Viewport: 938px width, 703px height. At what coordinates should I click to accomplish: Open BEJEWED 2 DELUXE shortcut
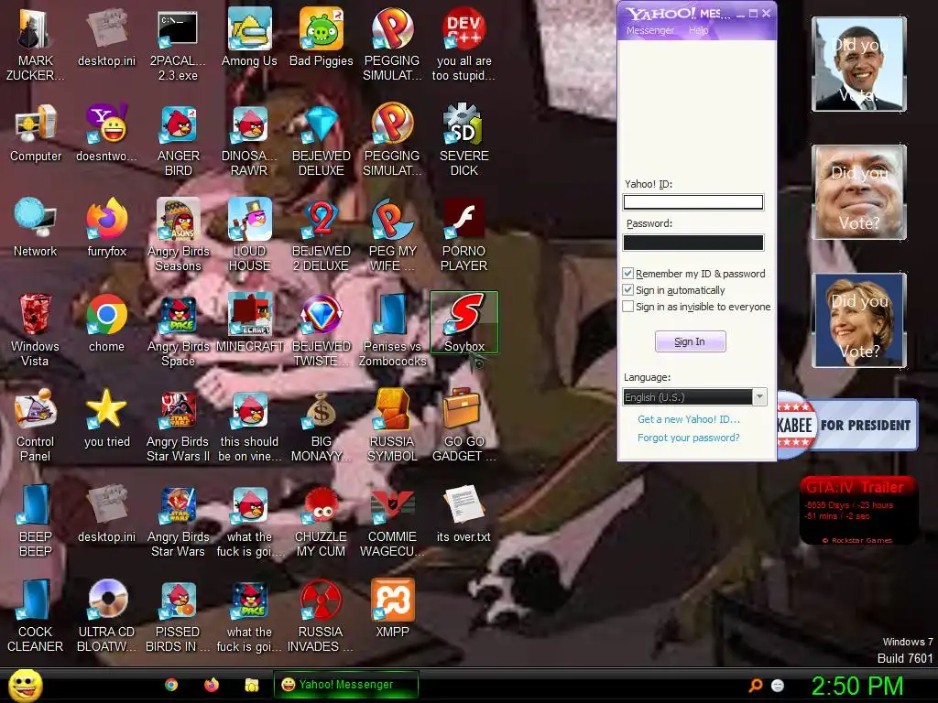322,235
